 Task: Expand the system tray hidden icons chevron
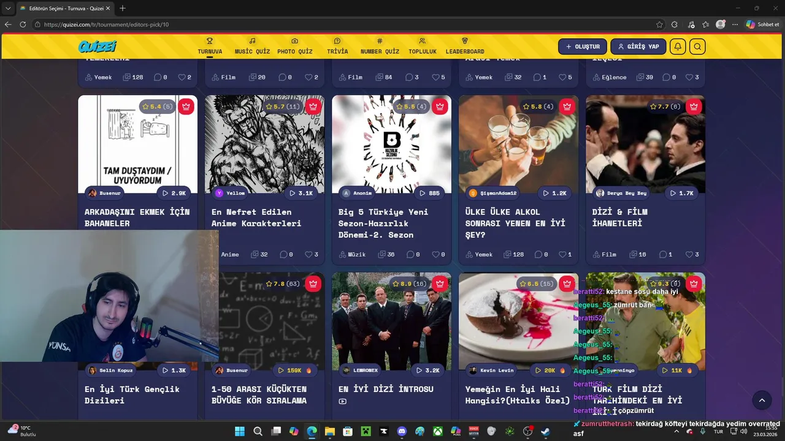(676, 431)
